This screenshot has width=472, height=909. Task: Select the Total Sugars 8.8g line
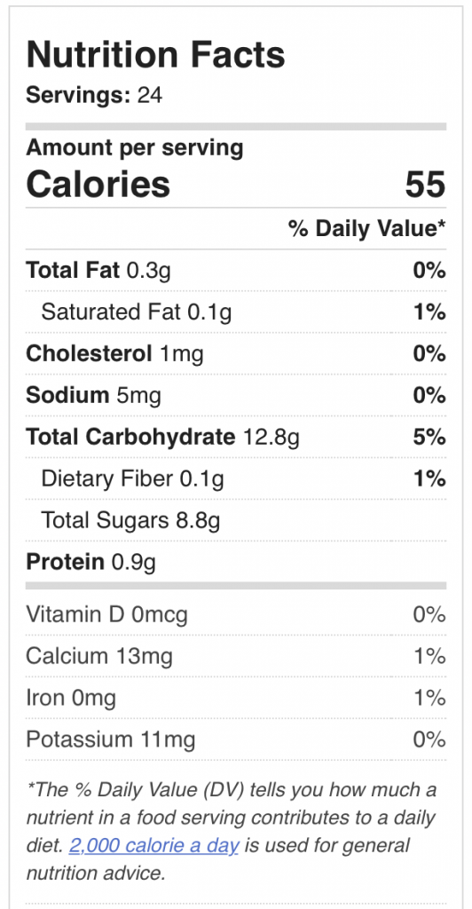(x=130, y=520)
